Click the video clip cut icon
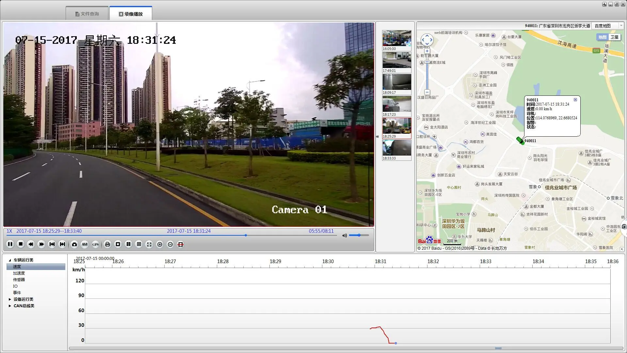This screenshot has height=353, width=627. (x=180, y=244)
